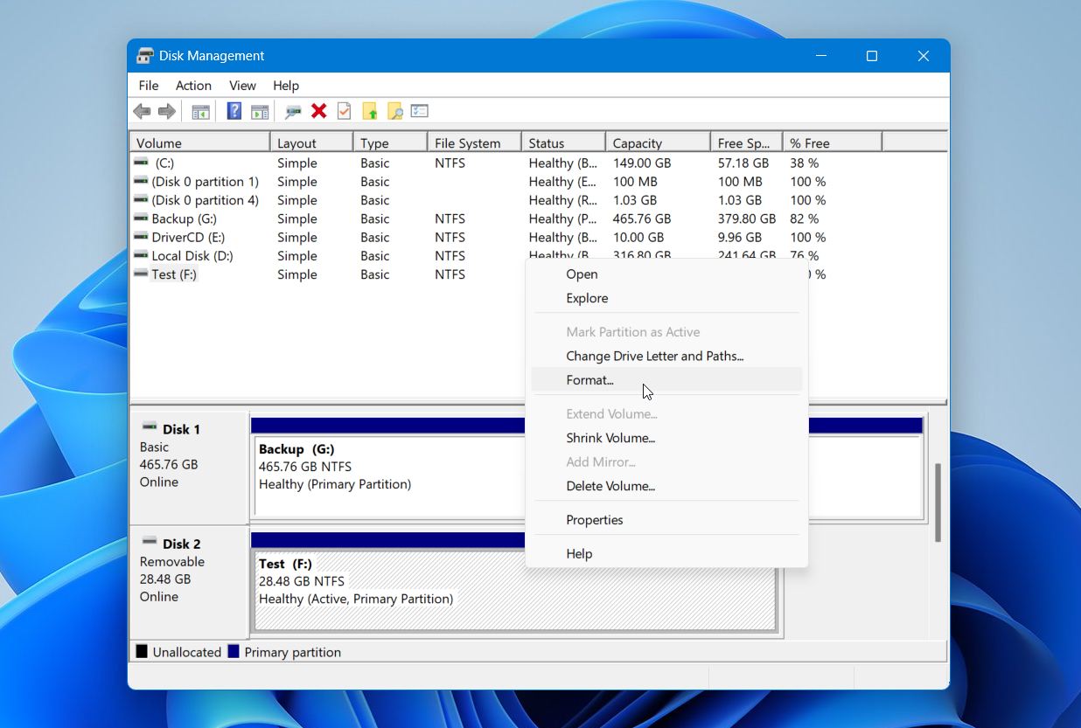Click the Disk Management title bar icon

[145, 56]
